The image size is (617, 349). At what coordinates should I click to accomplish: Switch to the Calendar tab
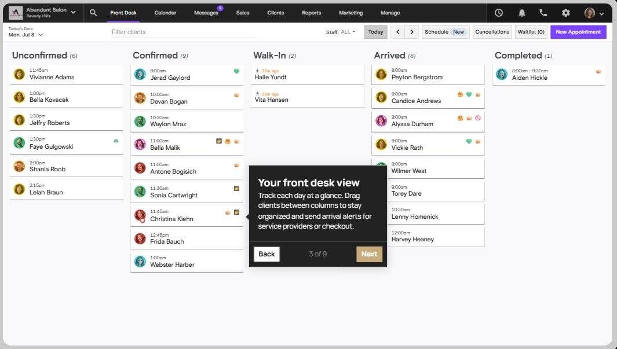click(165, 13)
